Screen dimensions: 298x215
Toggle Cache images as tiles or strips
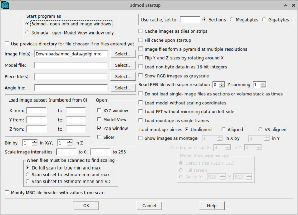point(141,31)
